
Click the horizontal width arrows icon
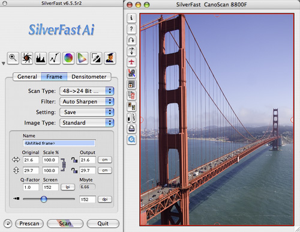pos(16,160)
